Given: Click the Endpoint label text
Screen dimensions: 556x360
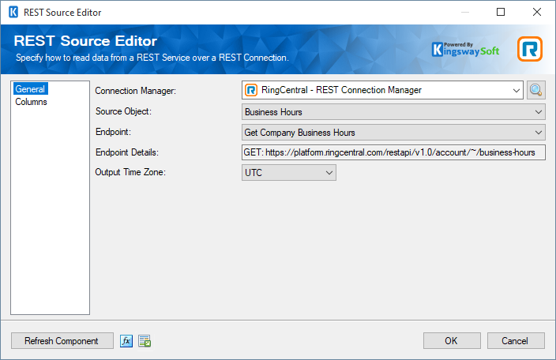Looking at the screenshot, I should pyautogui.click(x=113, y=132).
